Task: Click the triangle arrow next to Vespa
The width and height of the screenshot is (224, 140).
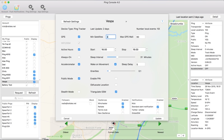Action: point(126,22)
